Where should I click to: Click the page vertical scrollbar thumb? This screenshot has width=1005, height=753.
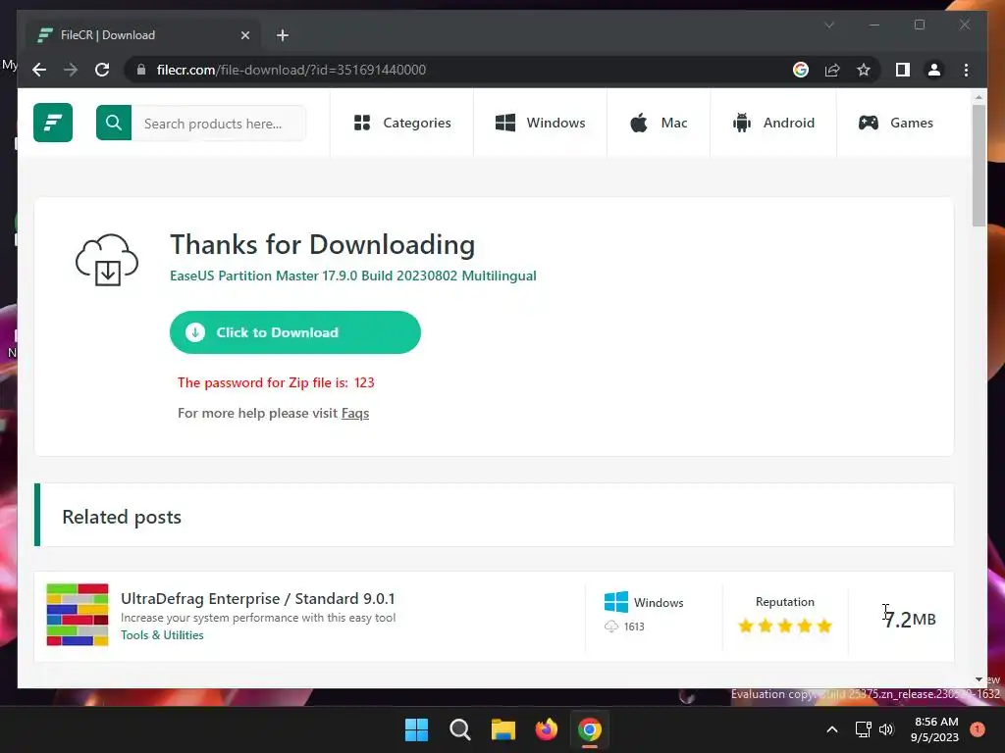pos(979,165)
